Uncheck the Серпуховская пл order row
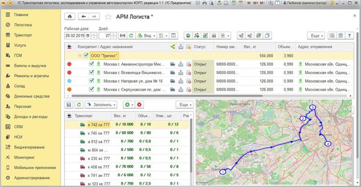The width and height of the screenshot is (361, 187). click(92, 89)
